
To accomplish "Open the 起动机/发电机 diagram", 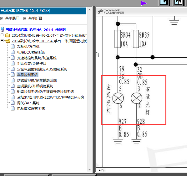I will point(28,47).
